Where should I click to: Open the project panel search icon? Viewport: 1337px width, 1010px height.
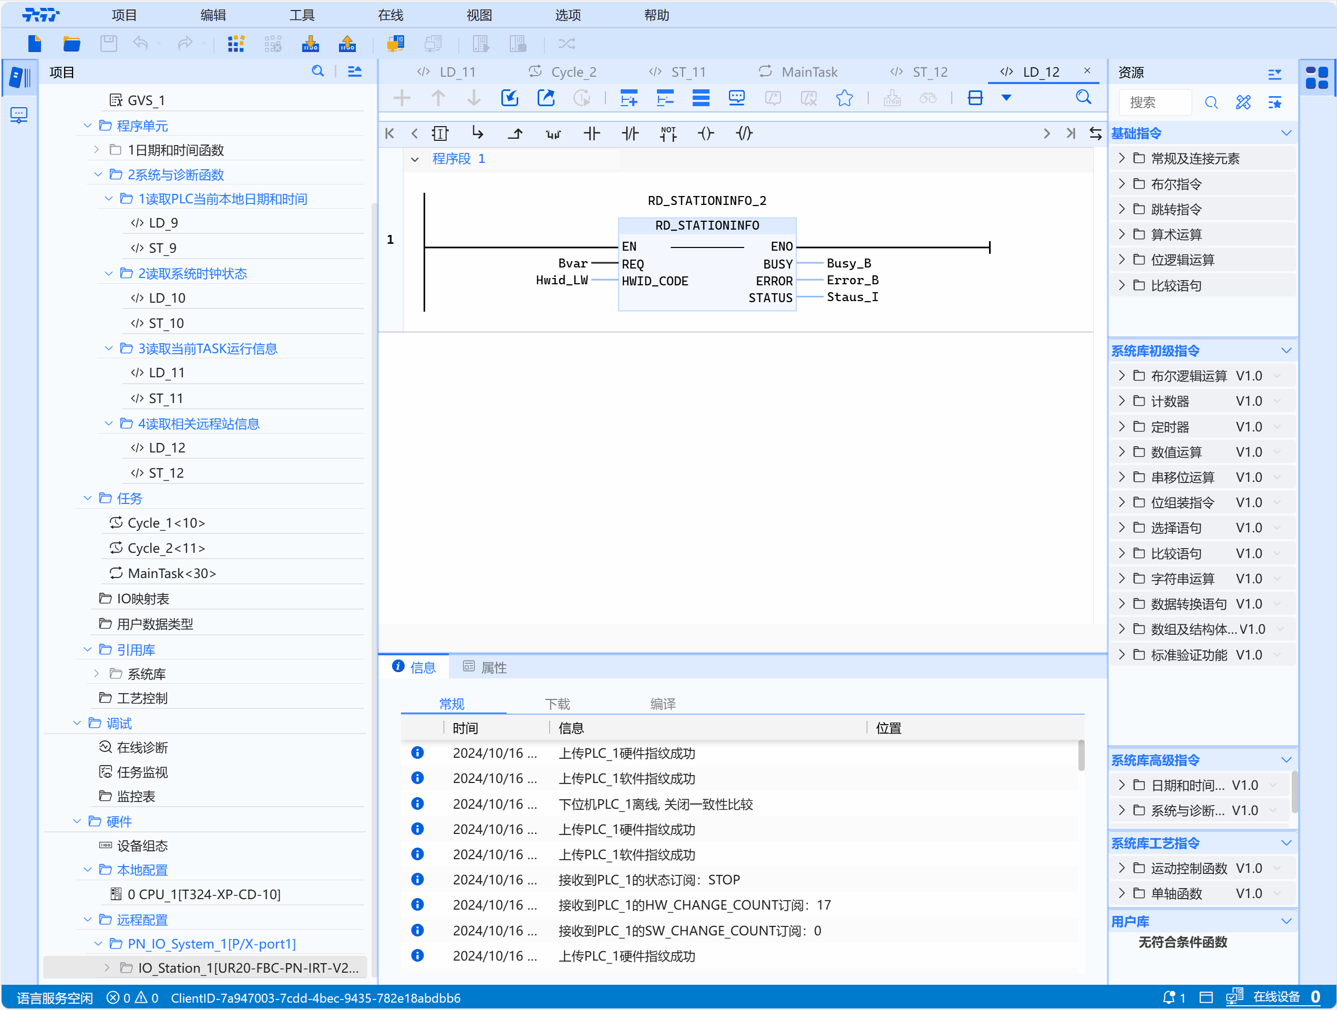[317, 71]
